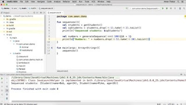This screenshot has width=186, height=105.
Task: Click the Scroll from Source target icon in Project panel
Action: (34, 13)
